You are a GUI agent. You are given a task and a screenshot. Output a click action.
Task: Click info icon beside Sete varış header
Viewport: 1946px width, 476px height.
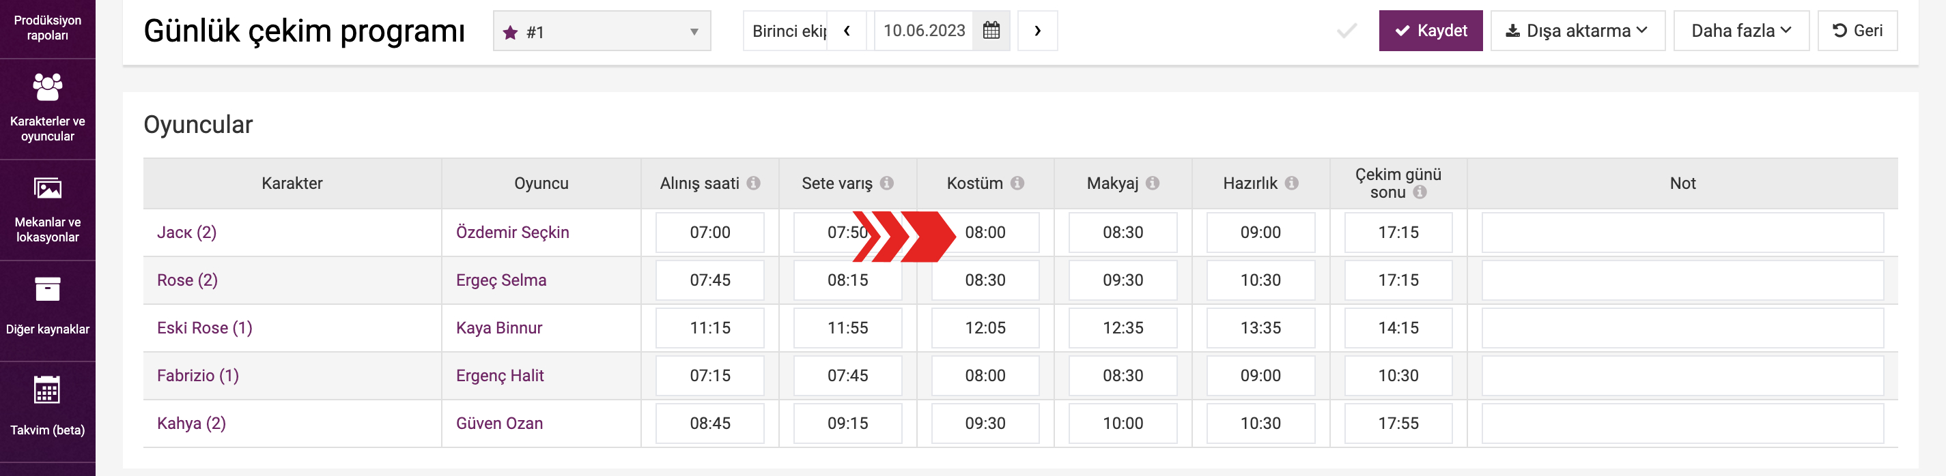tap(887, 183)
